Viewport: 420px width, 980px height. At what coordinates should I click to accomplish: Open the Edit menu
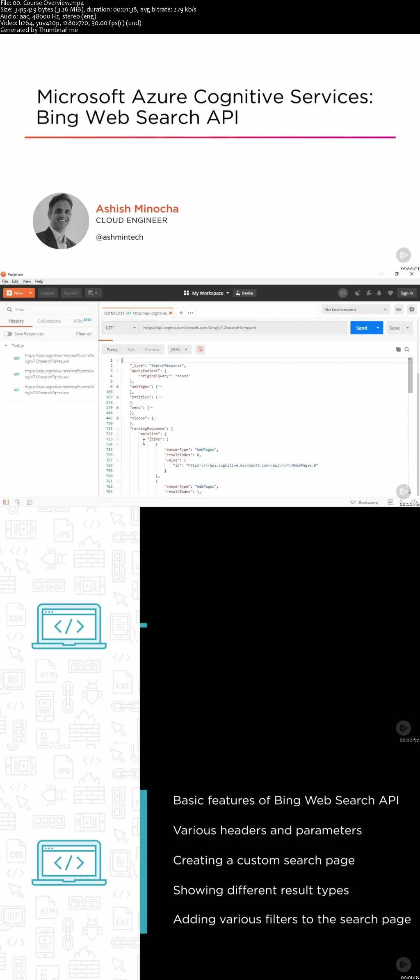click(x=15, y=281)
